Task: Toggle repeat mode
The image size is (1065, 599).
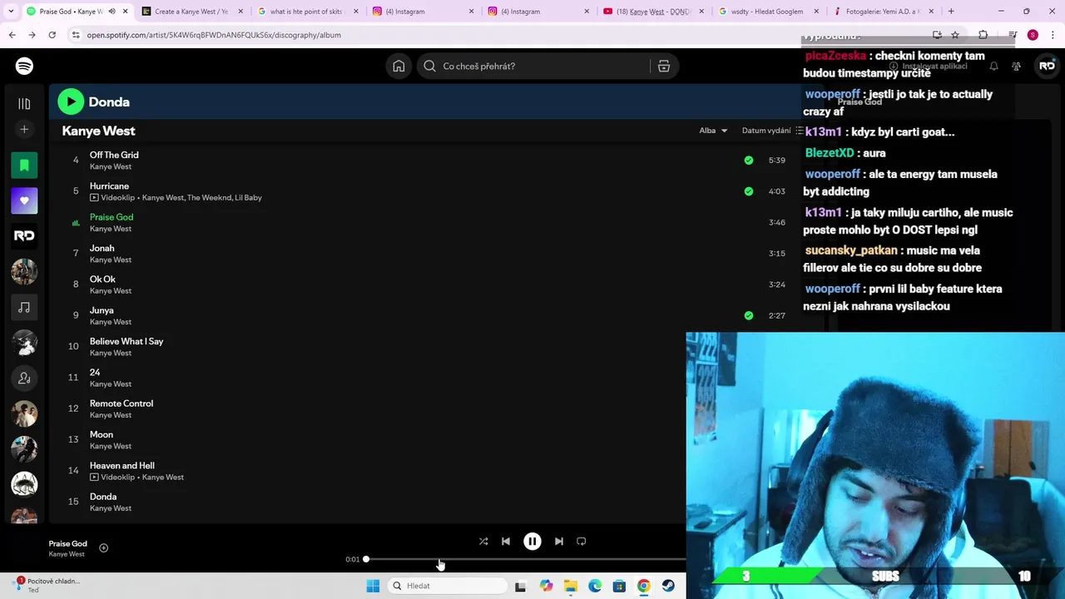Action: point(582,541)
